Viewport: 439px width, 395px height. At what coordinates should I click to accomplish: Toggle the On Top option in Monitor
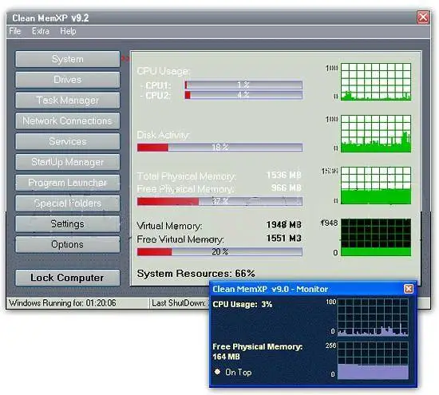point(218,372)
